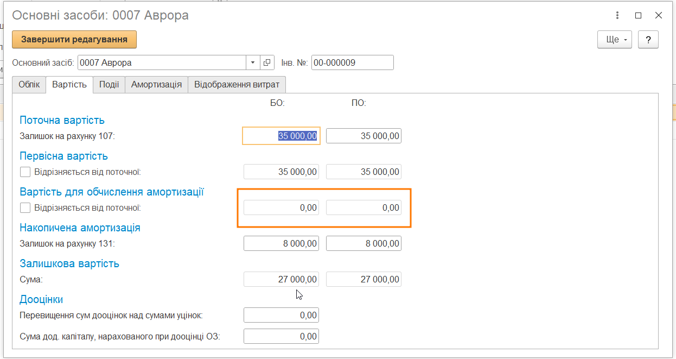Click the Сума: label

(x=31, y=280)
